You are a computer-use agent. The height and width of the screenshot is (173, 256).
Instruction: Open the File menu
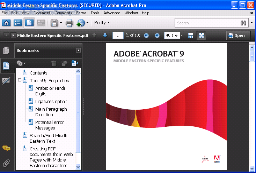(4, 13)
